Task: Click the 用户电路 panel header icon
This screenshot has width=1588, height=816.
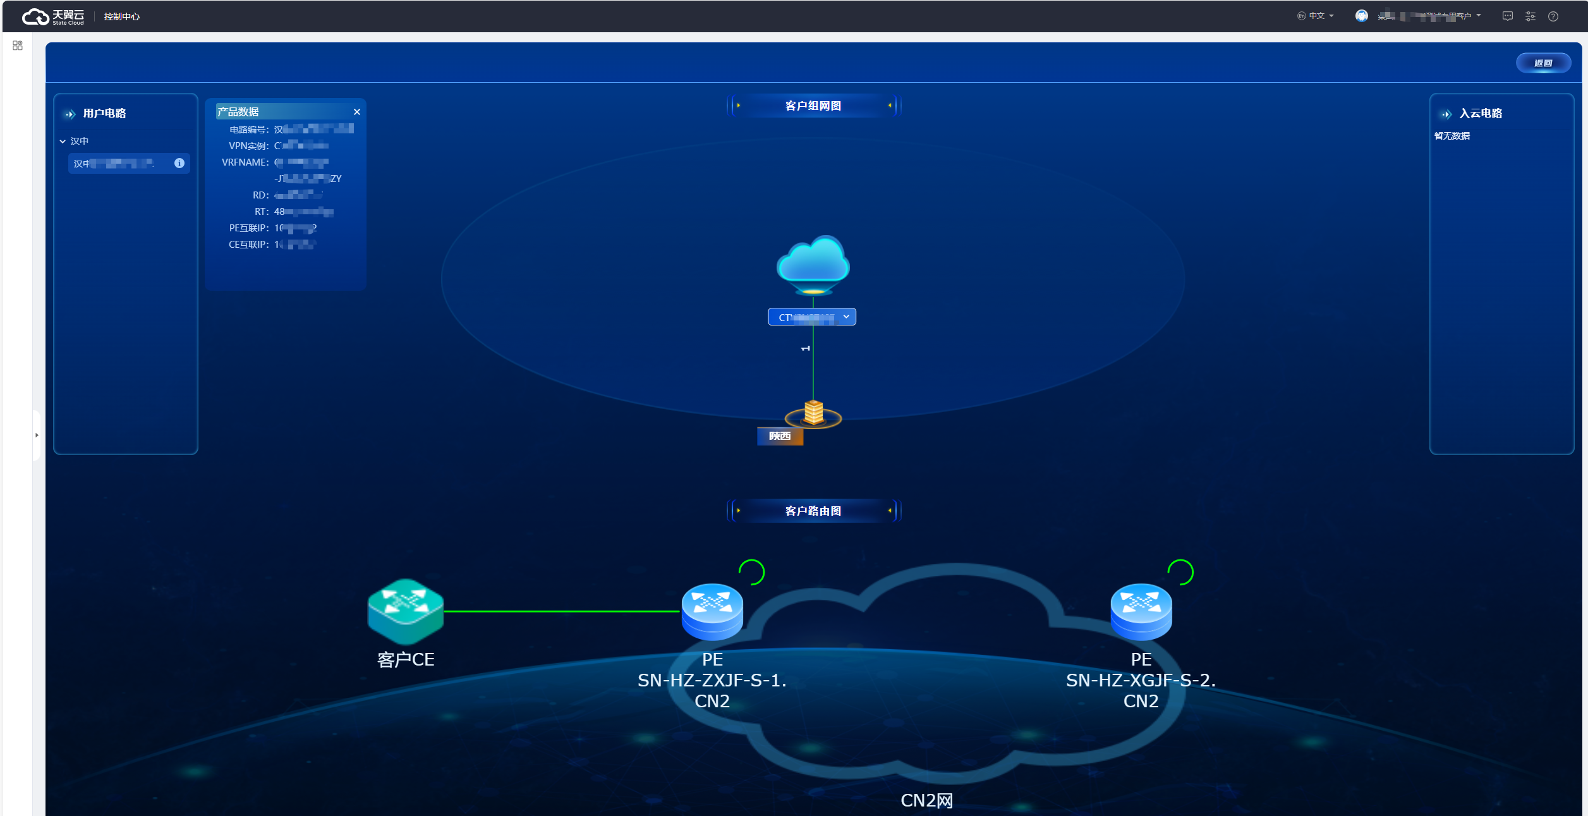Action: [x=70, y=114]
